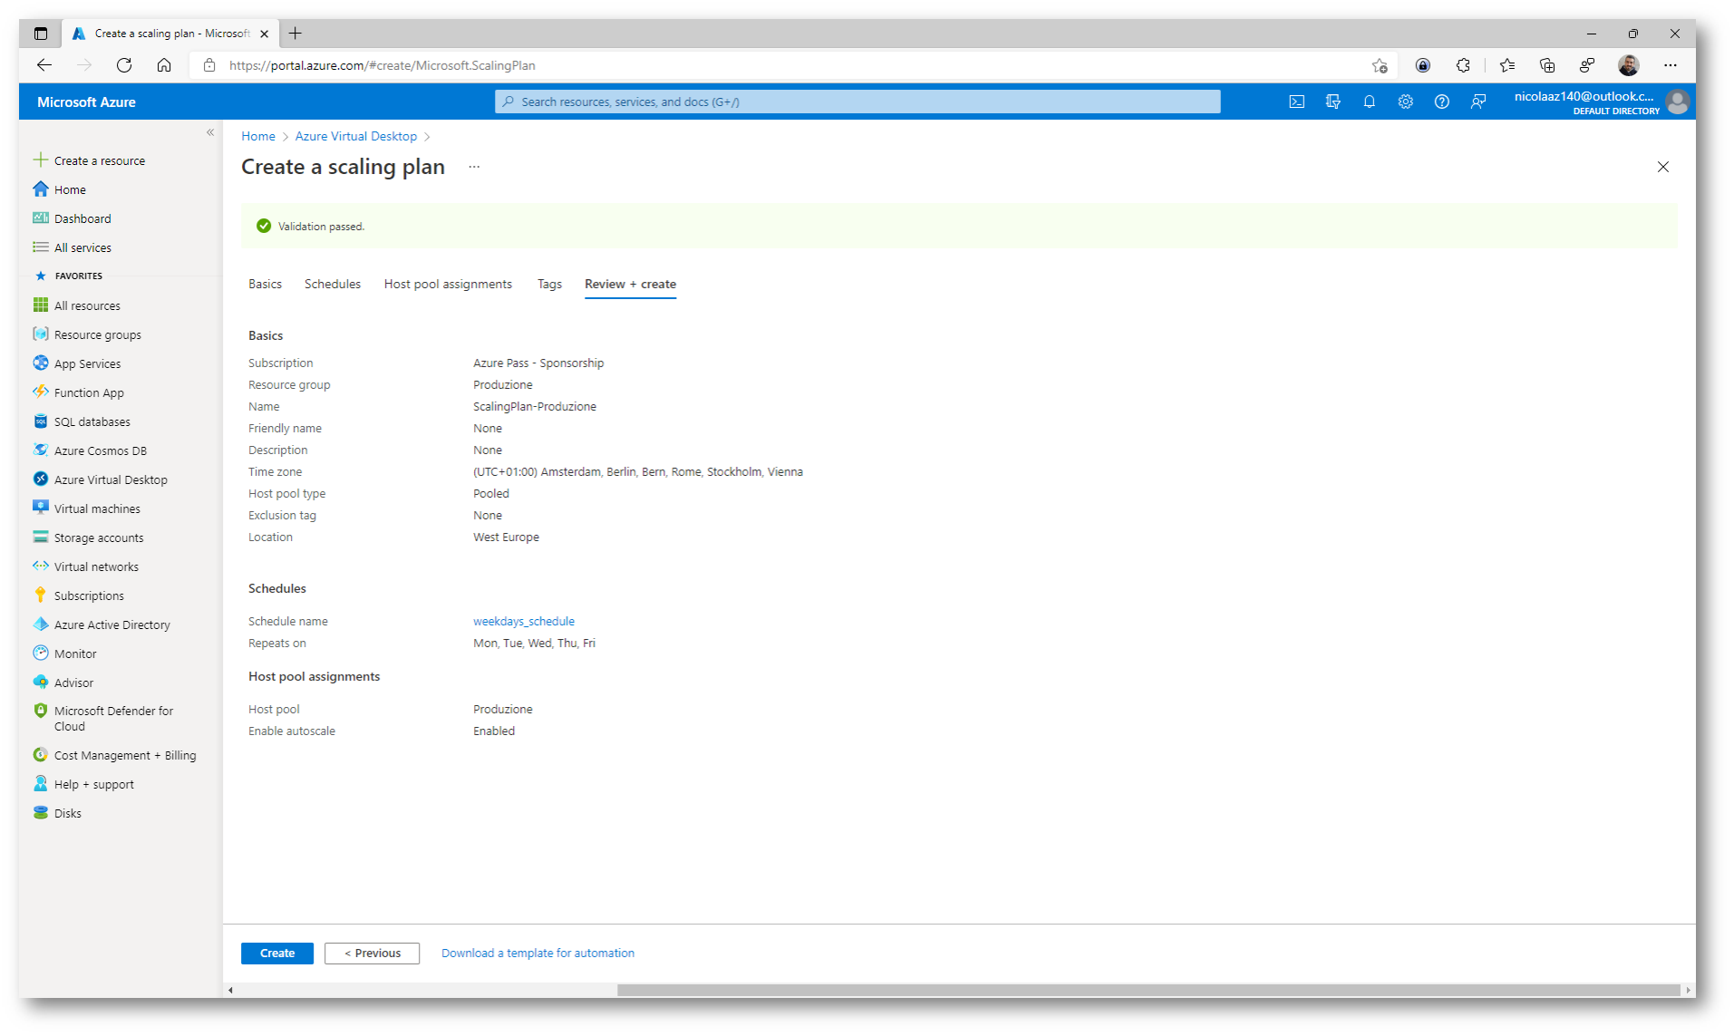Open browser settings ellipsis menu
The height and width of the screenshot is (1036, 1734).
pyautogui.click(x=1670, y=65)
